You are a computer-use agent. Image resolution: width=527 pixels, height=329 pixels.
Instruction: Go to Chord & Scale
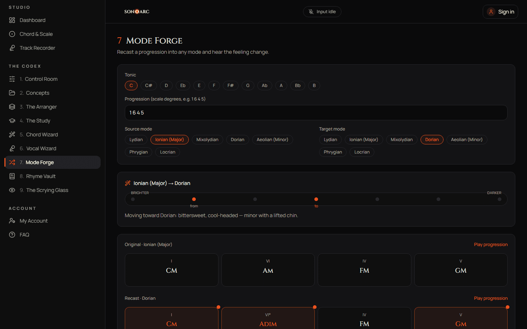[52, 34]
